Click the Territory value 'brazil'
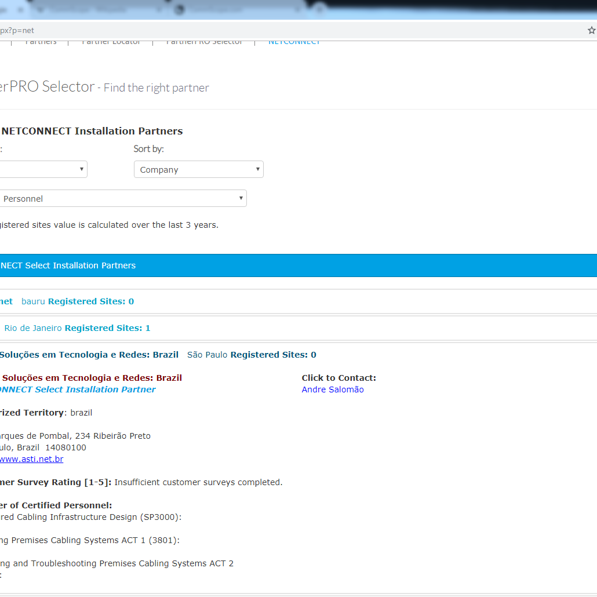Viewport: 597px width, 597px height. pyautogui.click(x=81, y=413)
